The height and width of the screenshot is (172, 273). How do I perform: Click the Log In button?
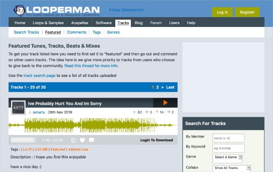[x=222, y=12]
